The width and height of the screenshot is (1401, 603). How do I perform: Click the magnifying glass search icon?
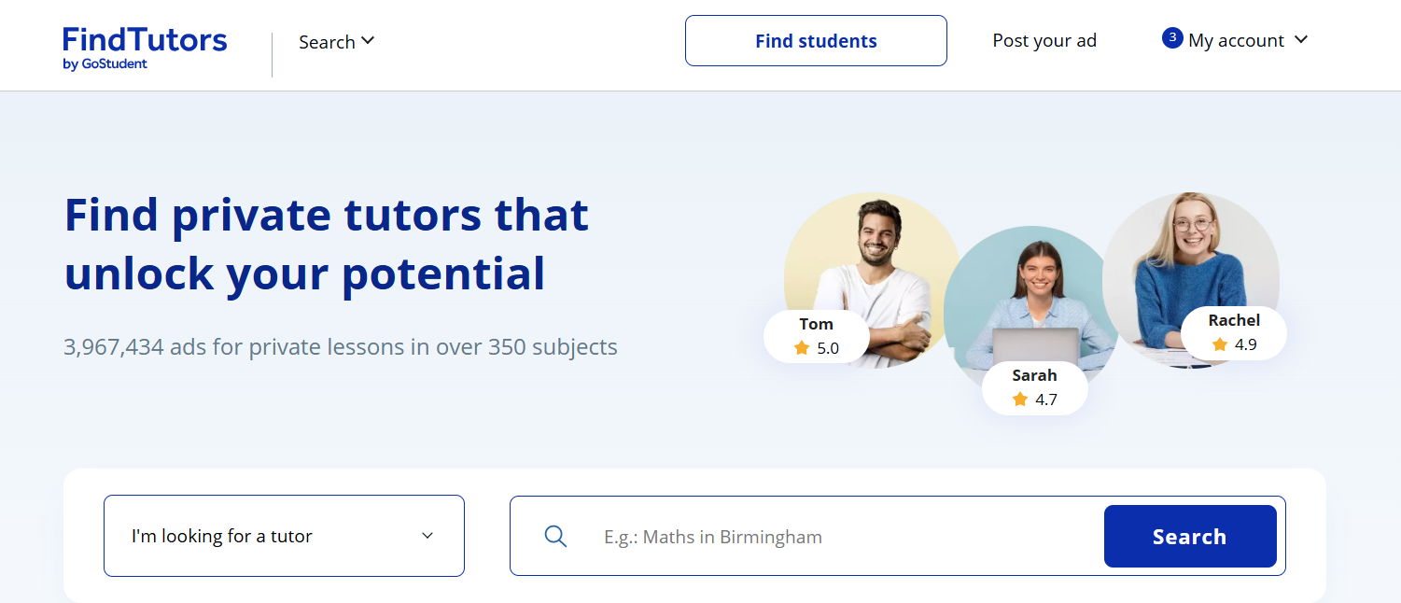(x=555, y=537)
